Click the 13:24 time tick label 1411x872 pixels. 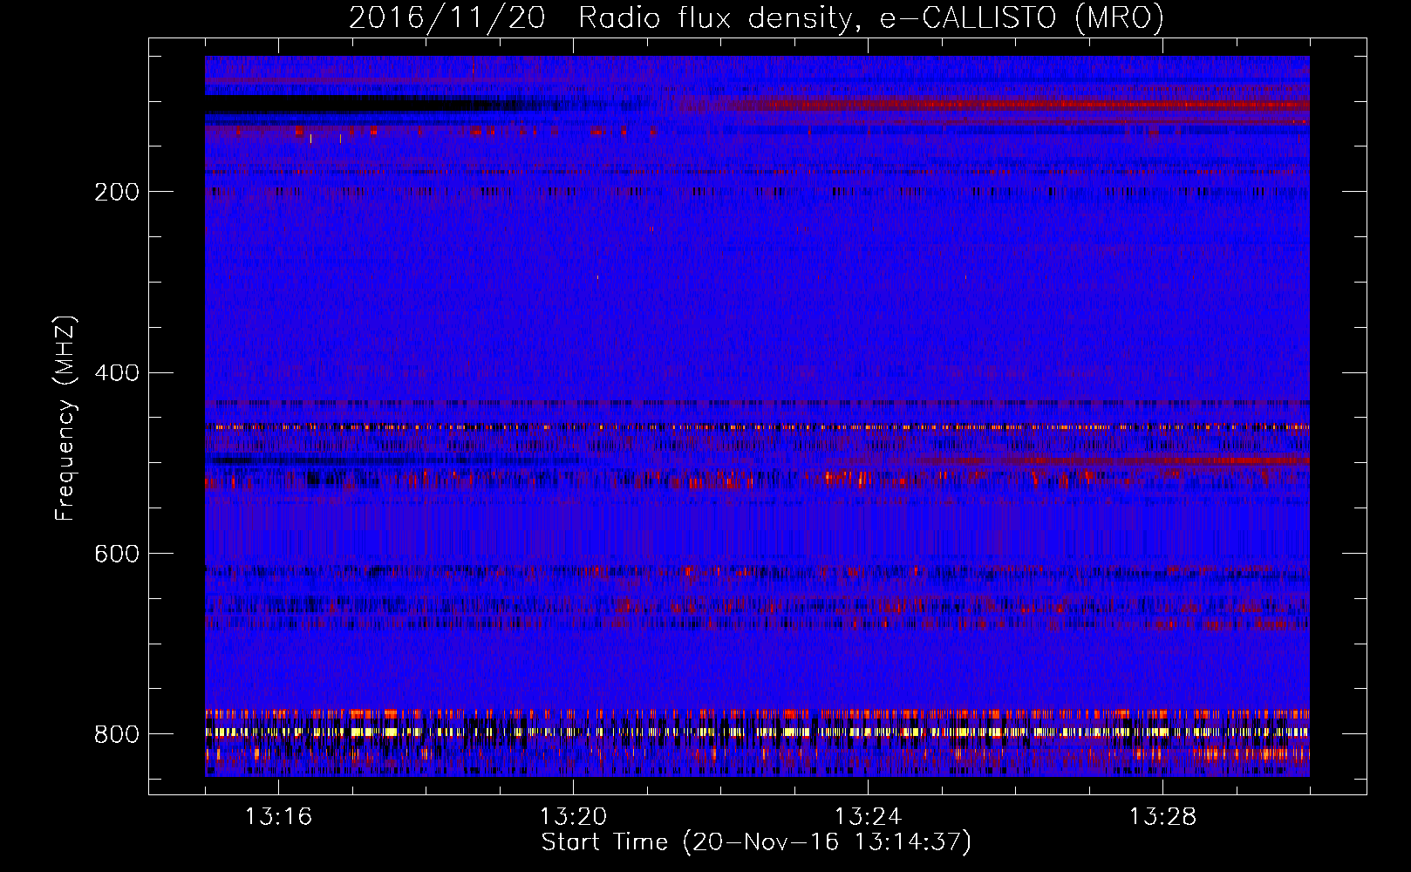tap(868, 817)
